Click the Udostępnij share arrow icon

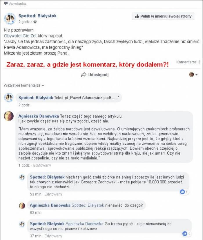tap(84, 75)
